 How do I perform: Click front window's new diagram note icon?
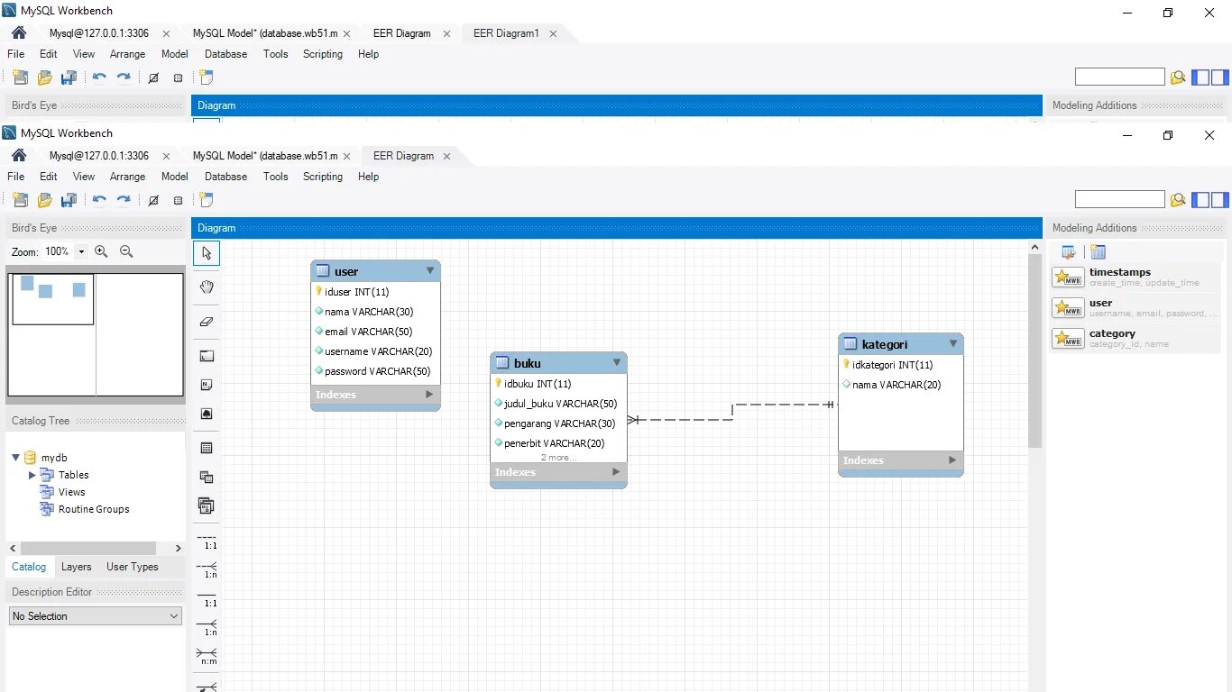tap(207, 200)
